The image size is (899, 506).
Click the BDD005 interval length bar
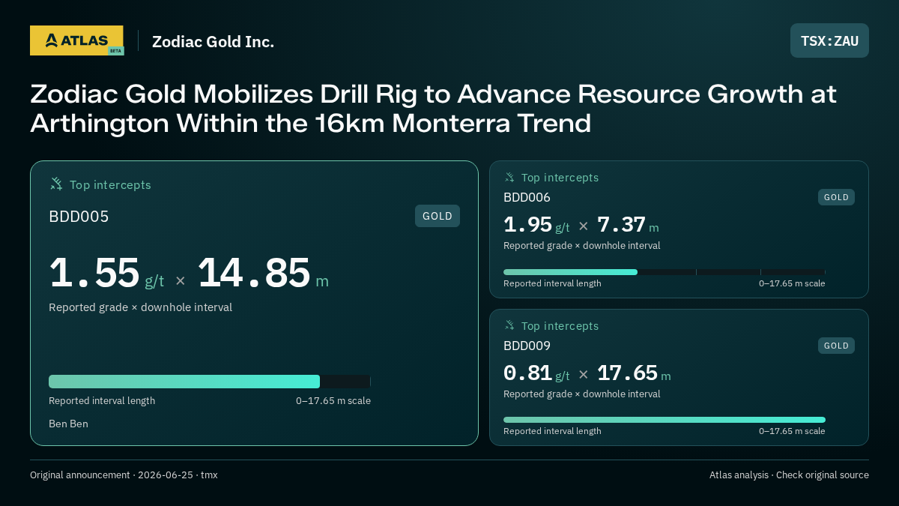pos(210,382)
